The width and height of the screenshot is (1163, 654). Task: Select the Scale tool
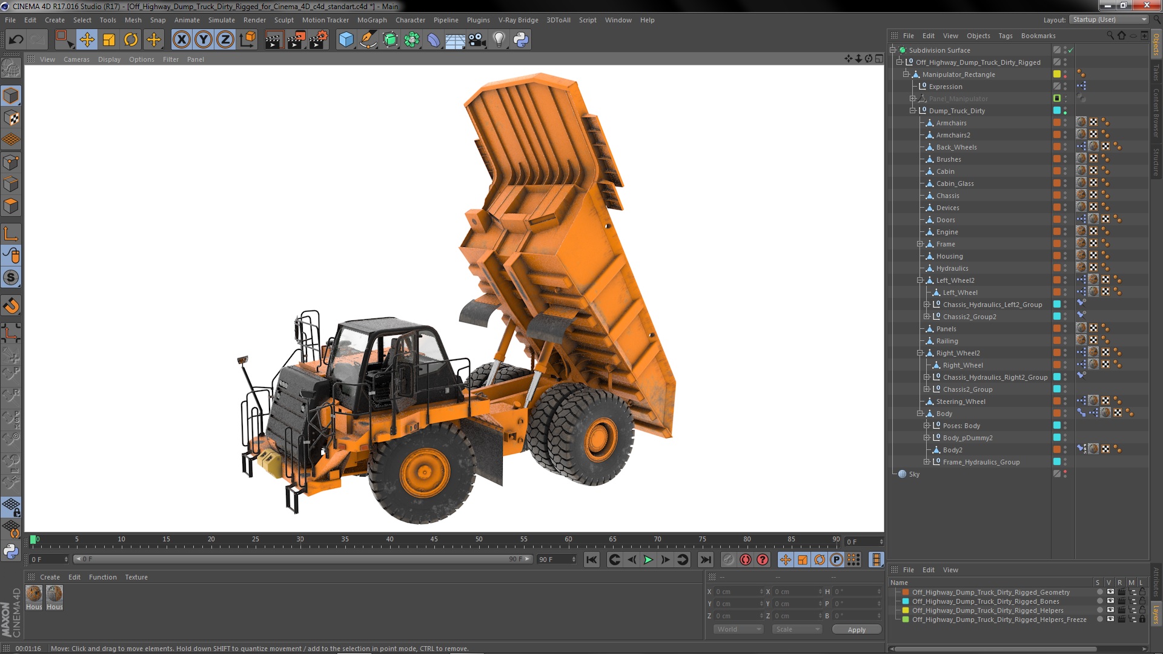click(x=109, y=40)
